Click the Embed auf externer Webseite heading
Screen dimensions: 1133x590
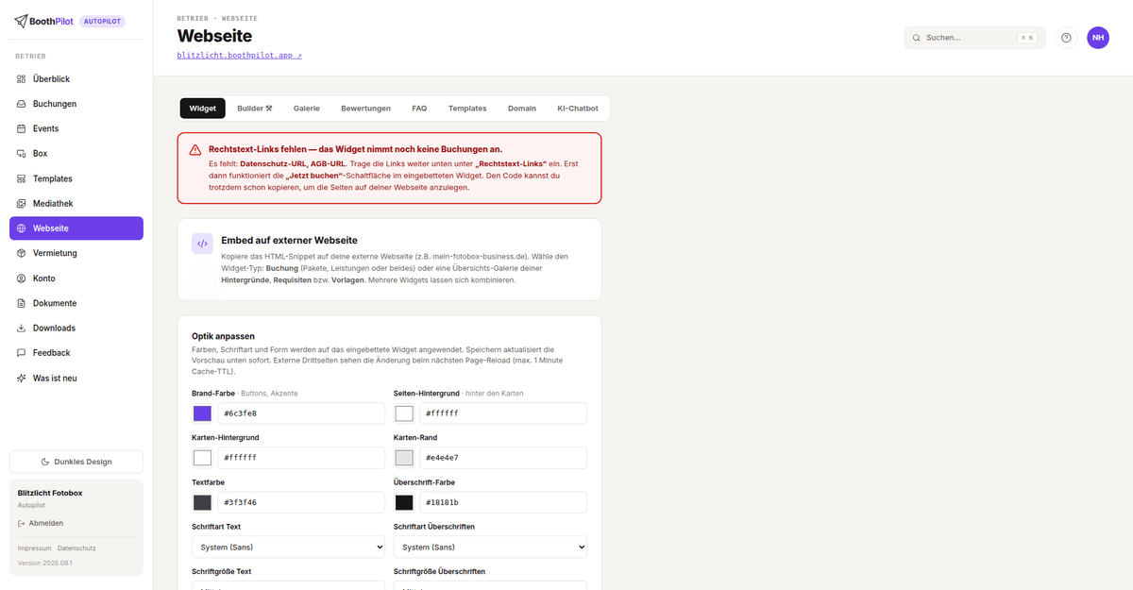289,241
